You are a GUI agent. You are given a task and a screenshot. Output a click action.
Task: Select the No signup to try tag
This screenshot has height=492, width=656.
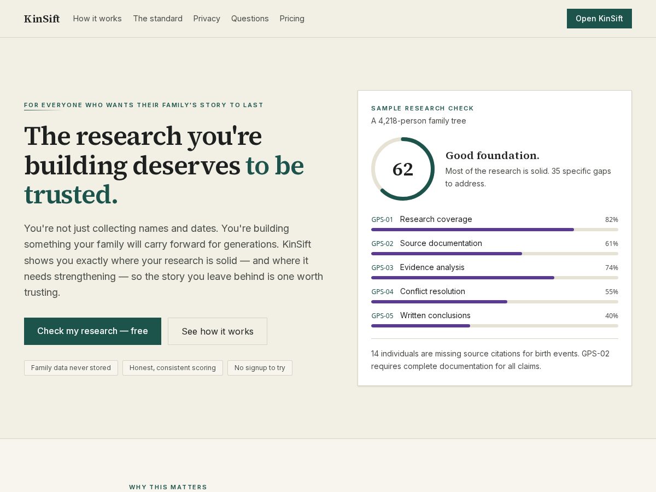(260, 368)
